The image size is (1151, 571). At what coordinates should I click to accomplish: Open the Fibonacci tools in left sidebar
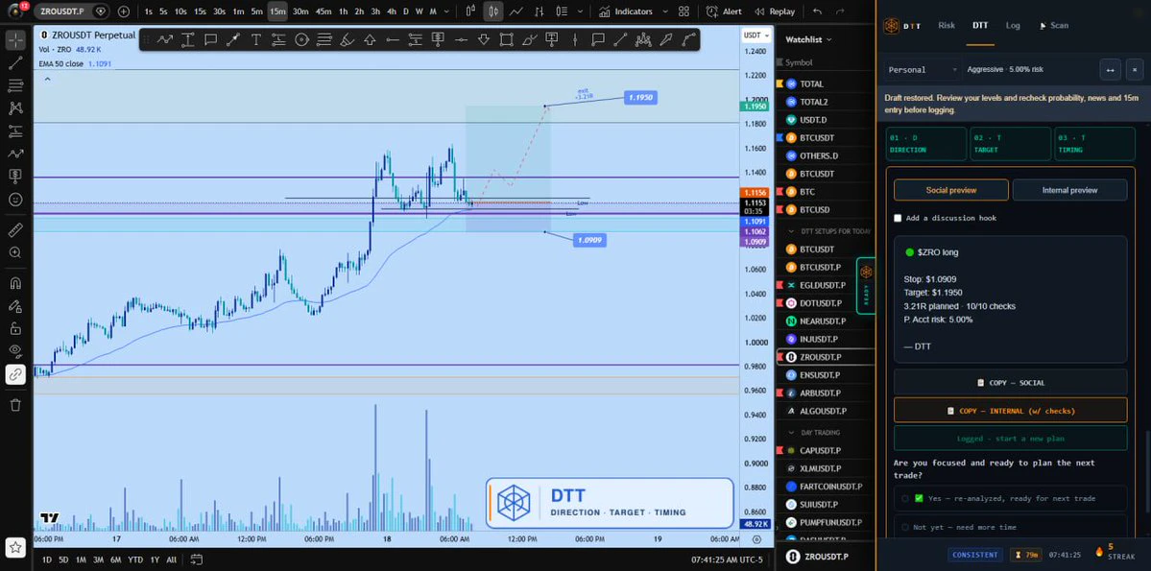(15, 85)
